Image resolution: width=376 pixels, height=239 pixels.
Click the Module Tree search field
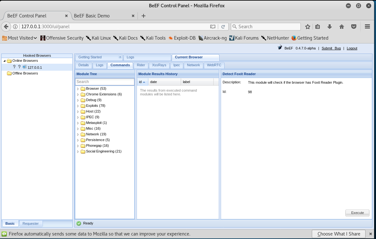pos(104,82)
